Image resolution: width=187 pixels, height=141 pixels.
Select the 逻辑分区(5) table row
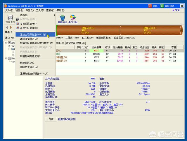tap(120, 61)
